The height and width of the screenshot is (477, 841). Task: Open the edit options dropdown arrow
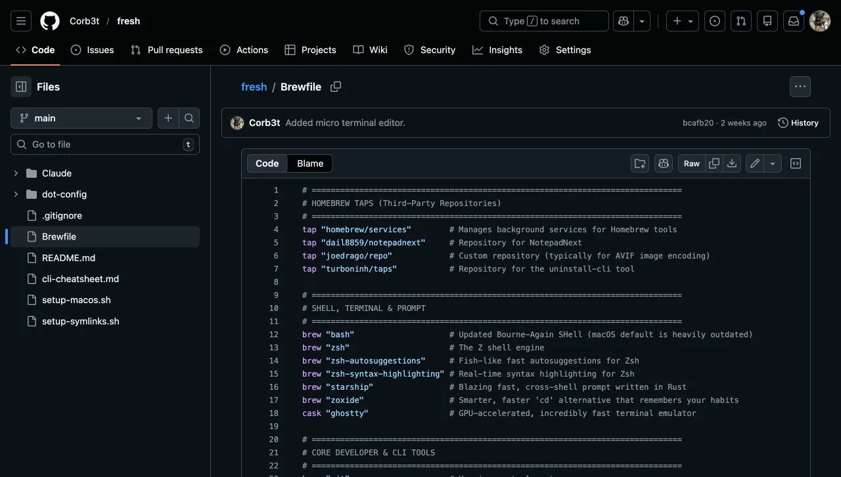[x=771, y=163]
